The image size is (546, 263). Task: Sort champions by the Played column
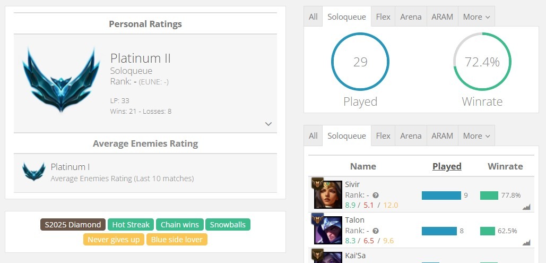click(x=447, y=166)
